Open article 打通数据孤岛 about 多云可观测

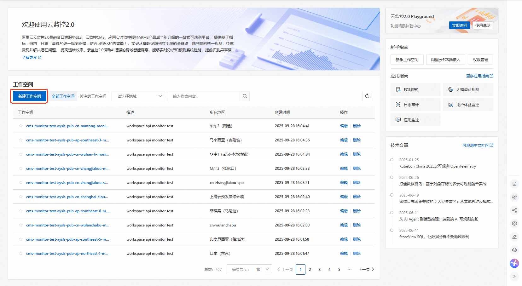coord(443,184)
